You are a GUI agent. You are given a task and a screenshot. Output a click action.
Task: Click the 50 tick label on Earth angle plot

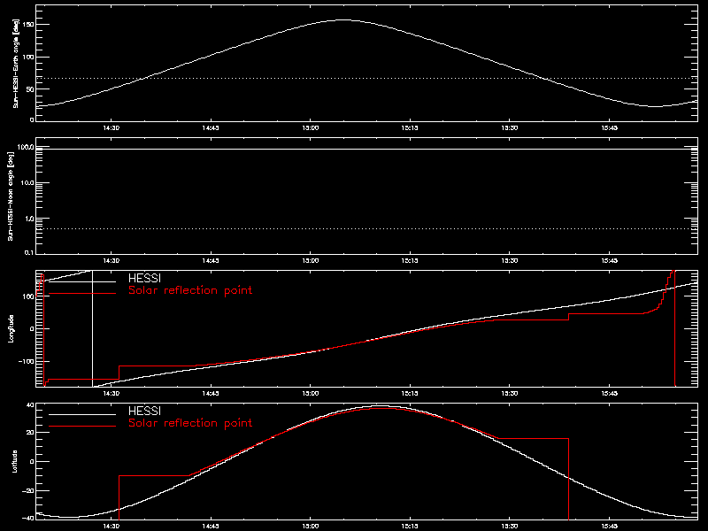coord(30,89)
